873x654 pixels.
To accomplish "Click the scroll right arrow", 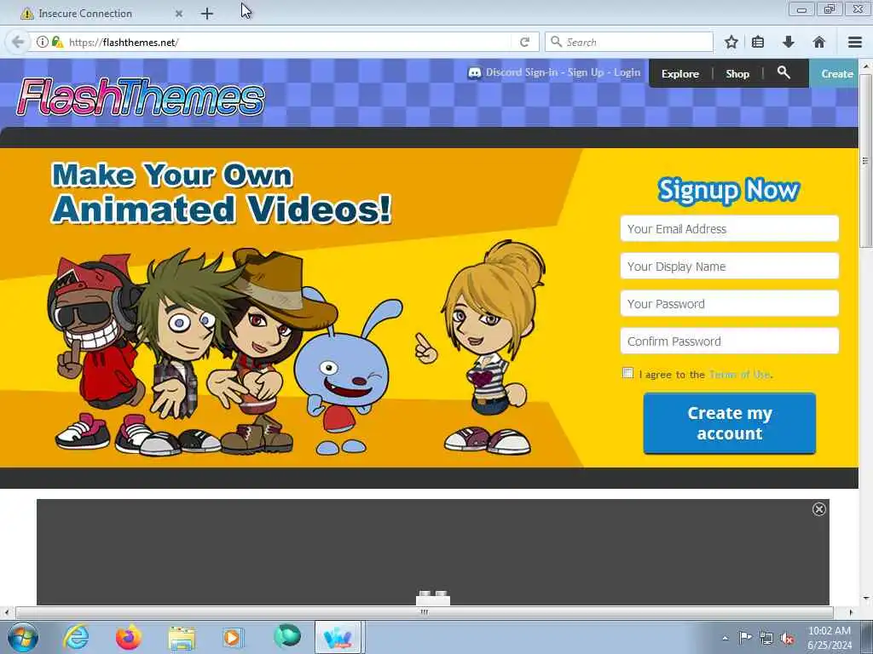I will tap(851, 612).
